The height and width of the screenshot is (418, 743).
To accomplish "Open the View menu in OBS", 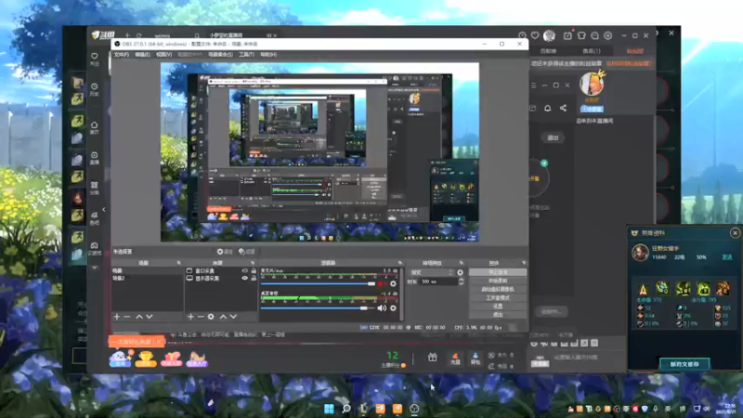I will [x=163, y=55].
